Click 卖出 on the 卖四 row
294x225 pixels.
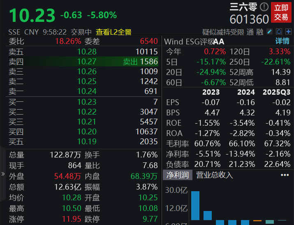[x=130, y=61]
